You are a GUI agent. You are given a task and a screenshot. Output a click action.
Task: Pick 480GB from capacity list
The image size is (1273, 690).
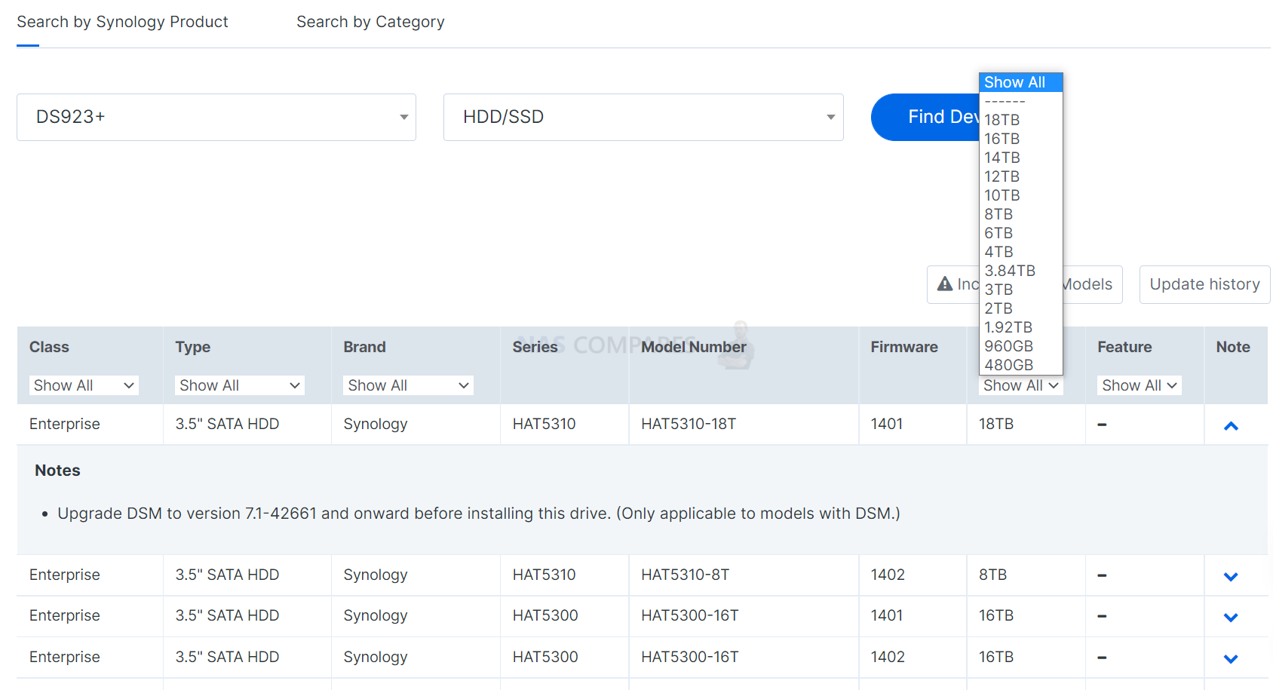[x=1021, y=365]
